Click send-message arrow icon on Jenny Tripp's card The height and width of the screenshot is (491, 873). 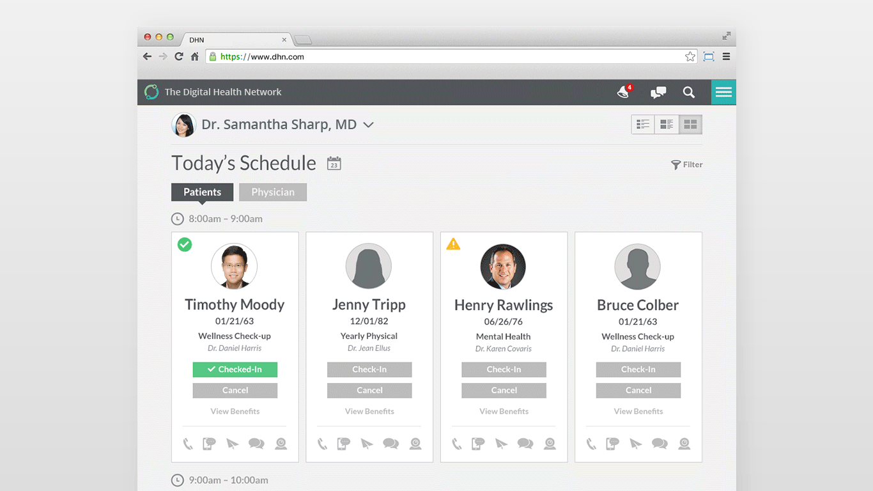click(x=367, y=444)
